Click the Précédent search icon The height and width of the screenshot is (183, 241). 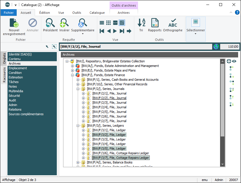point(50,23)
